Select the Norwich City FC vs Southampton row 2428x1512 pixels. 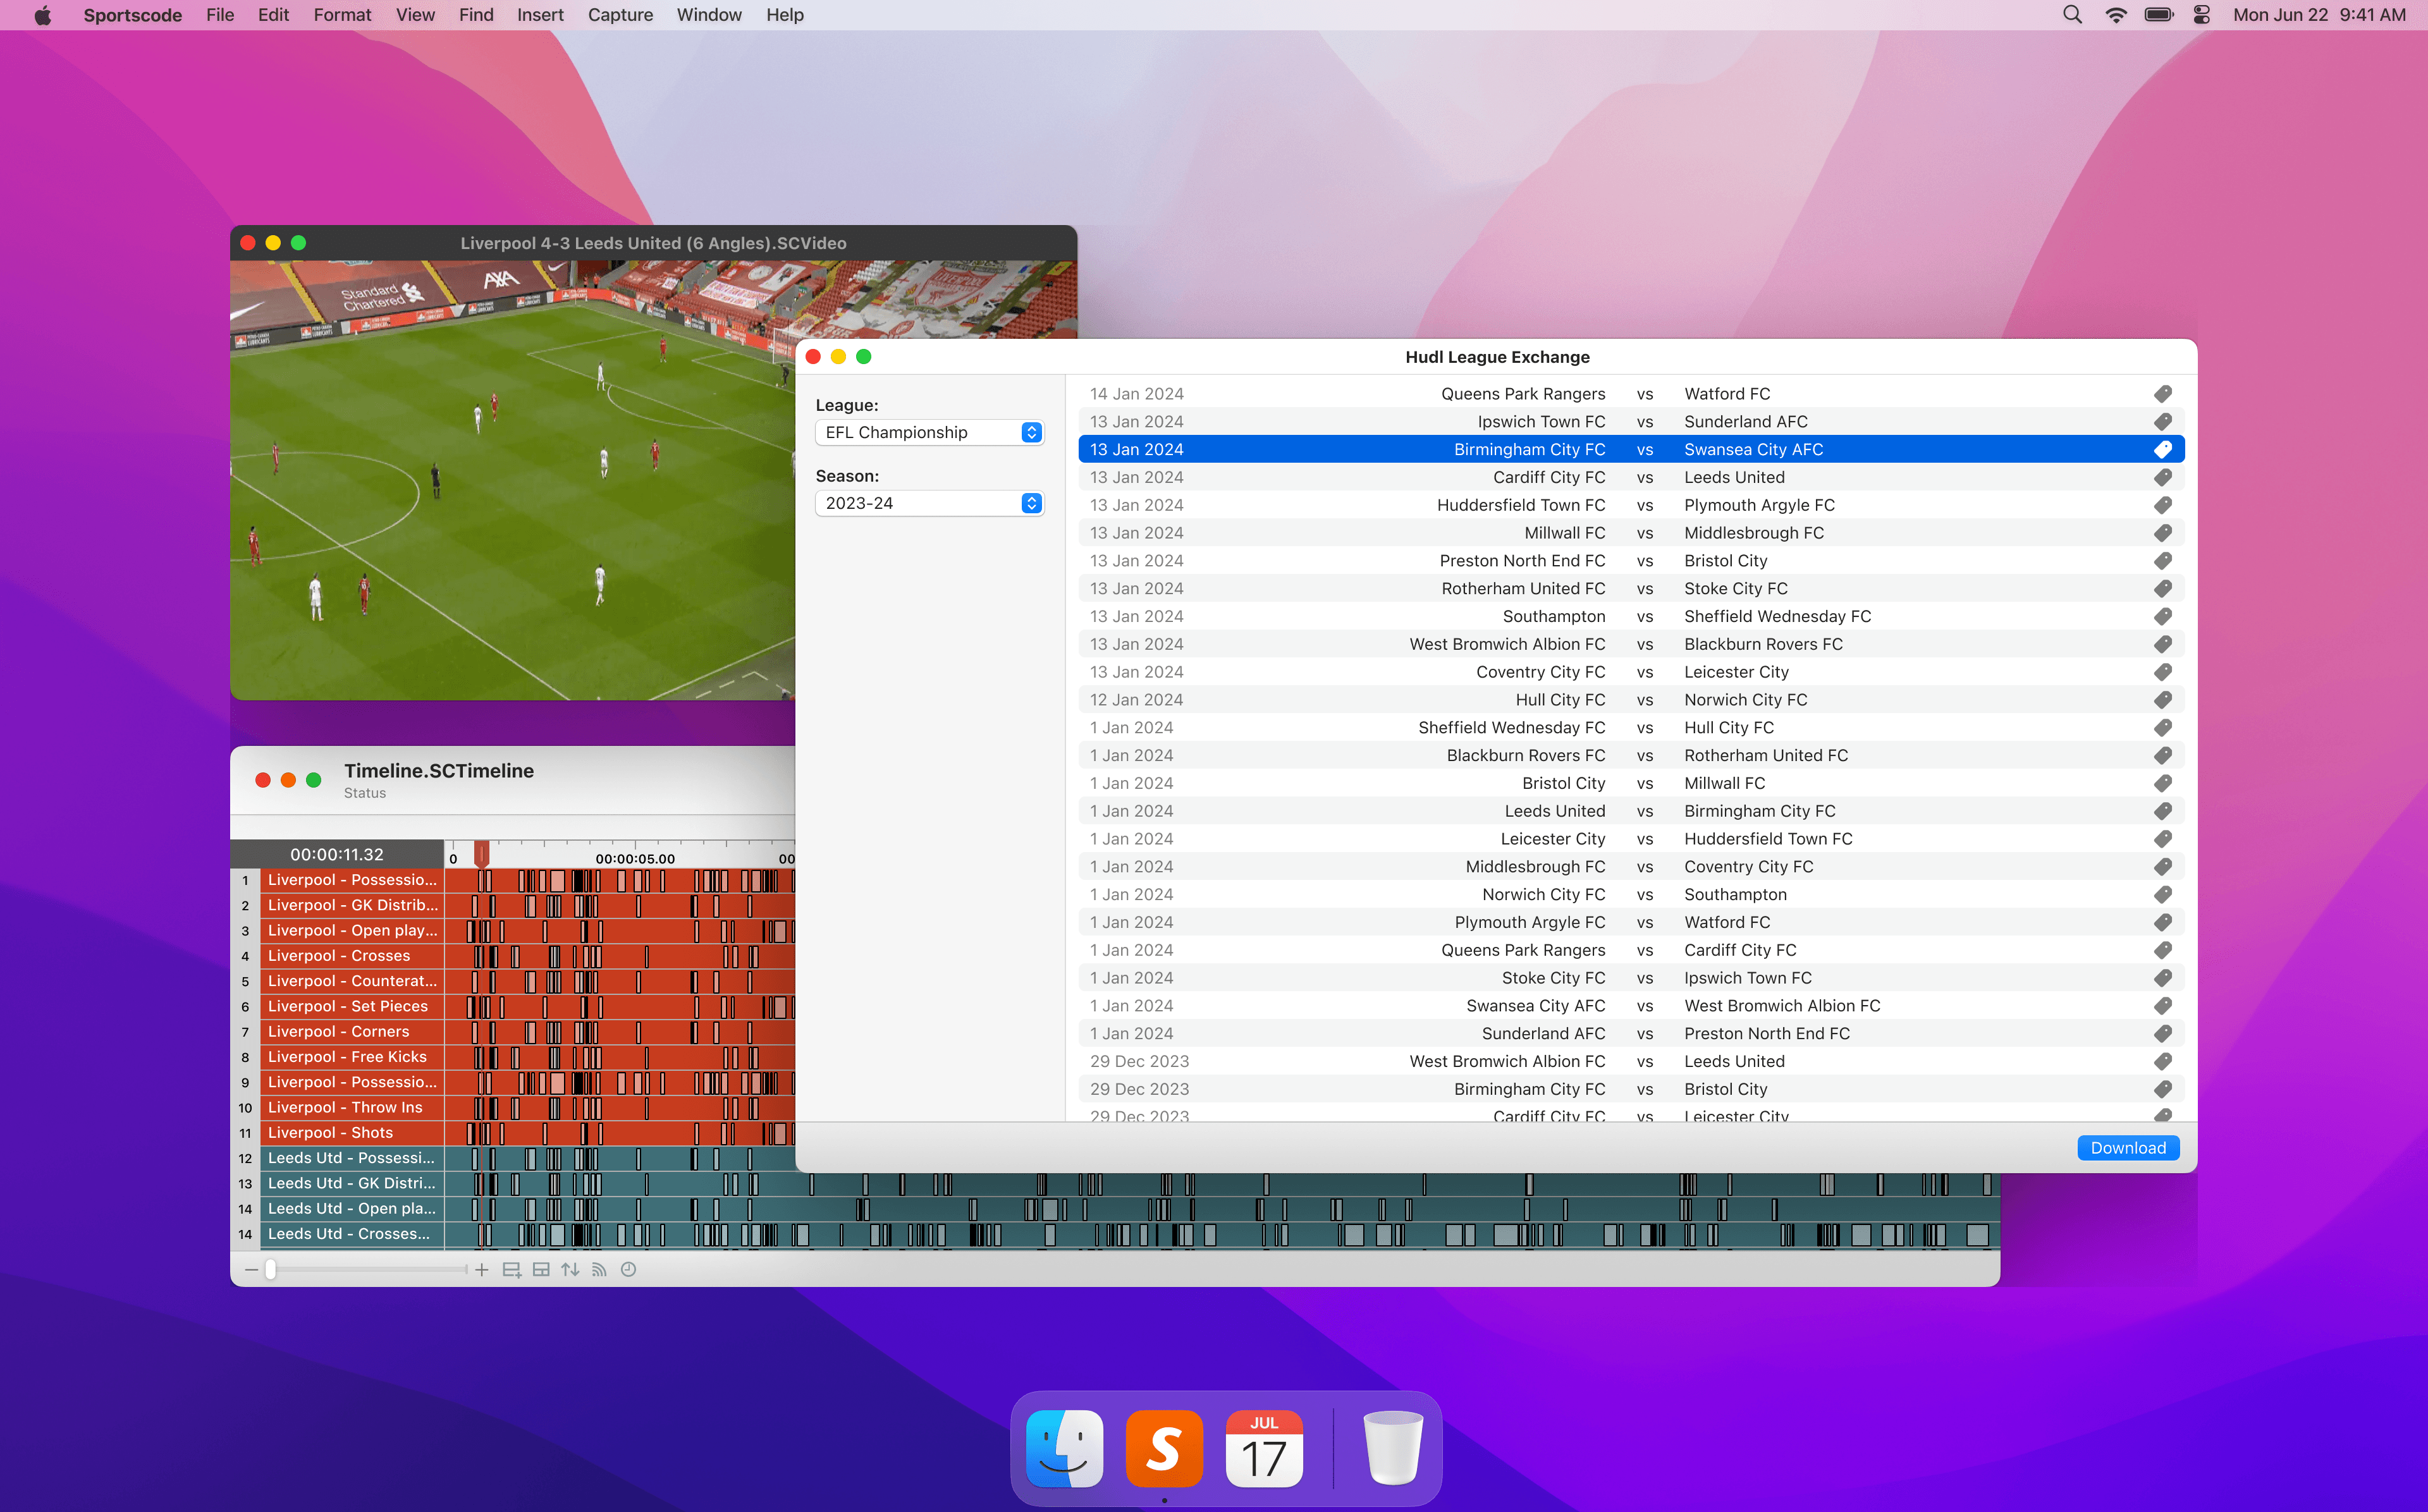[x=1631, y=895]
